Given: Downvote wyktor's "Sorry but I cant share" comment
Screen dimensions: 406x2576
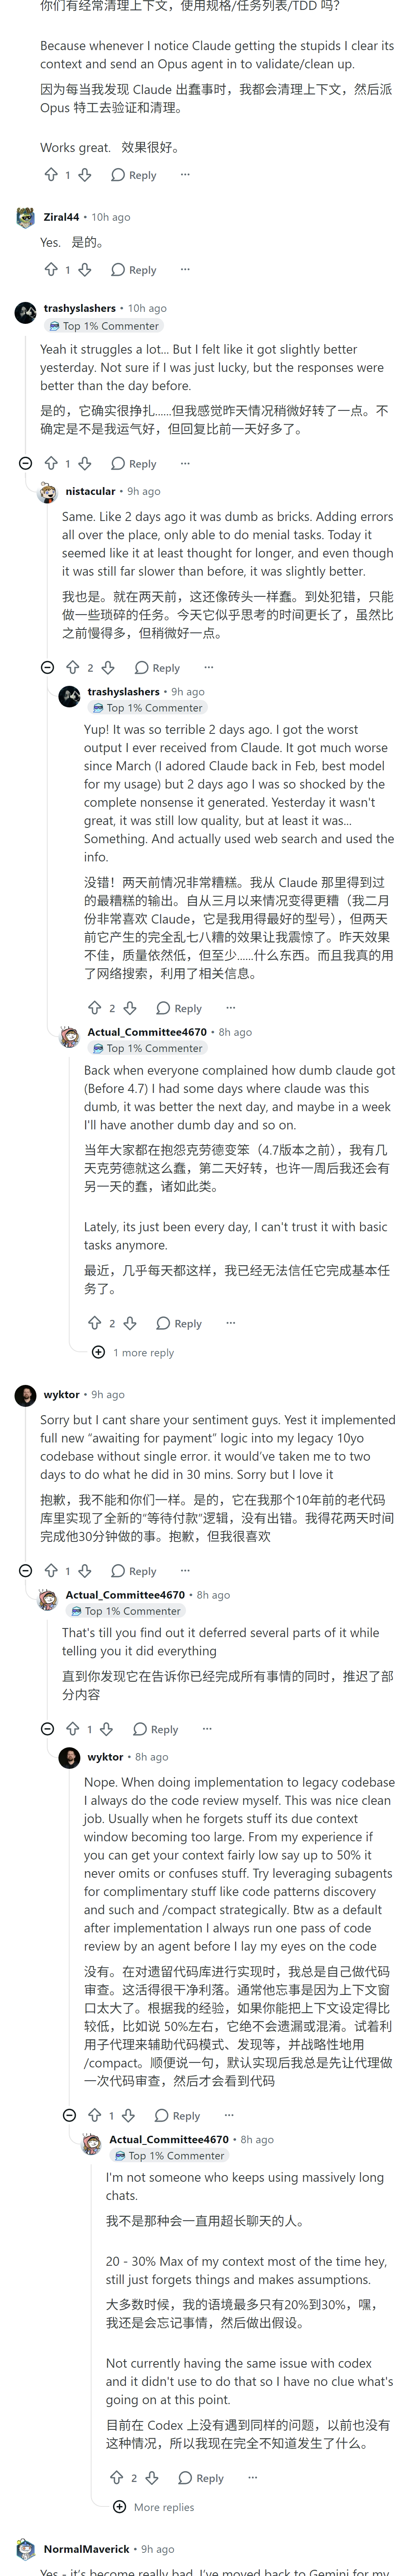Looking at the screenshot, I should (x=85, y=1571).
